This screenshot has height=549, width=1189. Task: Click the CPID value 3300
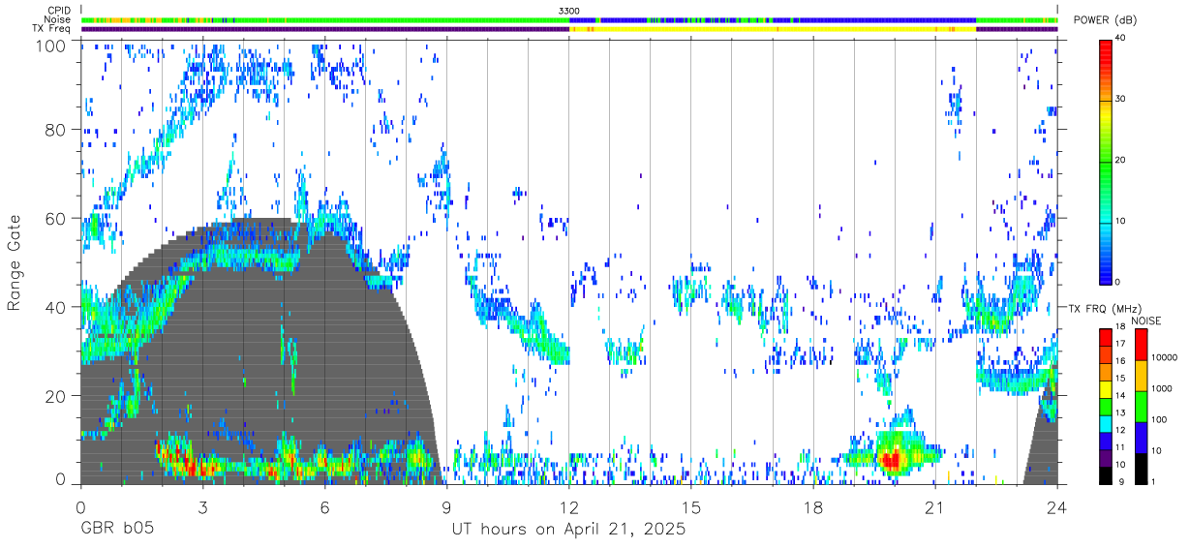(569, 11)
